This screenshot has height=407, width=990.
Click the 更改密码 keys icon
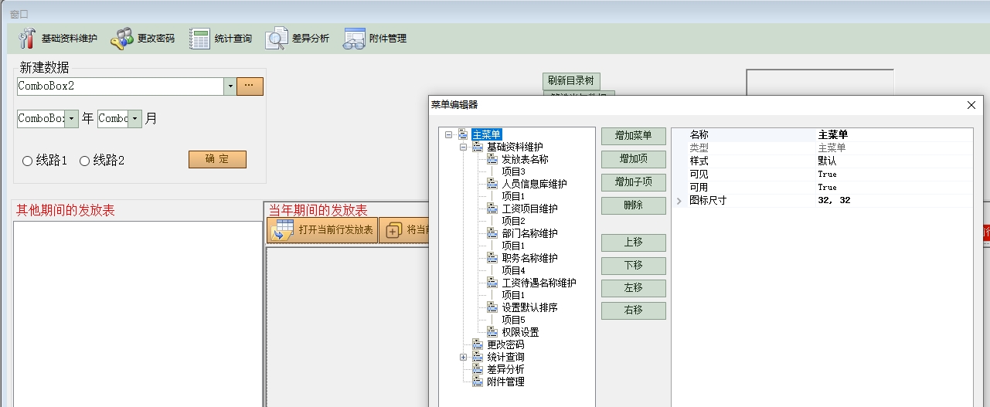(122, 39)
